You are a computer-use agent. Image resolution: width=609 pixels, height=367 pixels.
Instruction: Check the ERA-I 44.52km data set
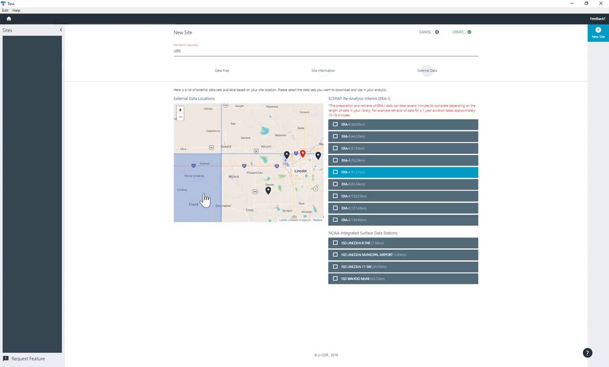point(335,136)
